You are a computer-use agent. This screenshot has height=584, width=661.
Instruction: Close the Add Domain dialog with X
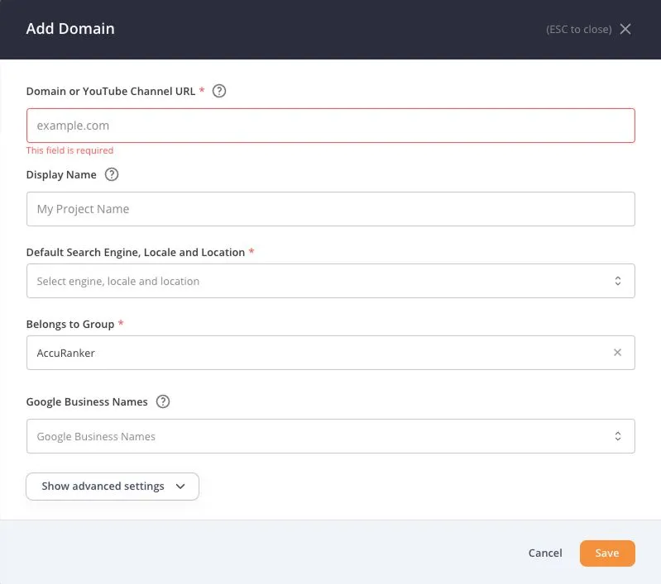pyautogui.click(x=625, y=29)
